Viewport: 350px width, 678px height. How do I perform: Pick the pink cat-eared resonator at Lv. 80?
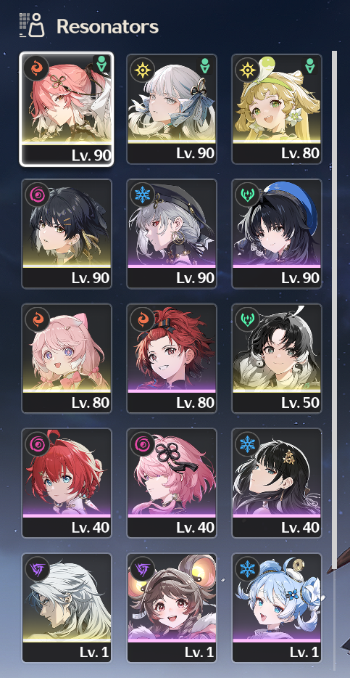click(x=67, y=358)
